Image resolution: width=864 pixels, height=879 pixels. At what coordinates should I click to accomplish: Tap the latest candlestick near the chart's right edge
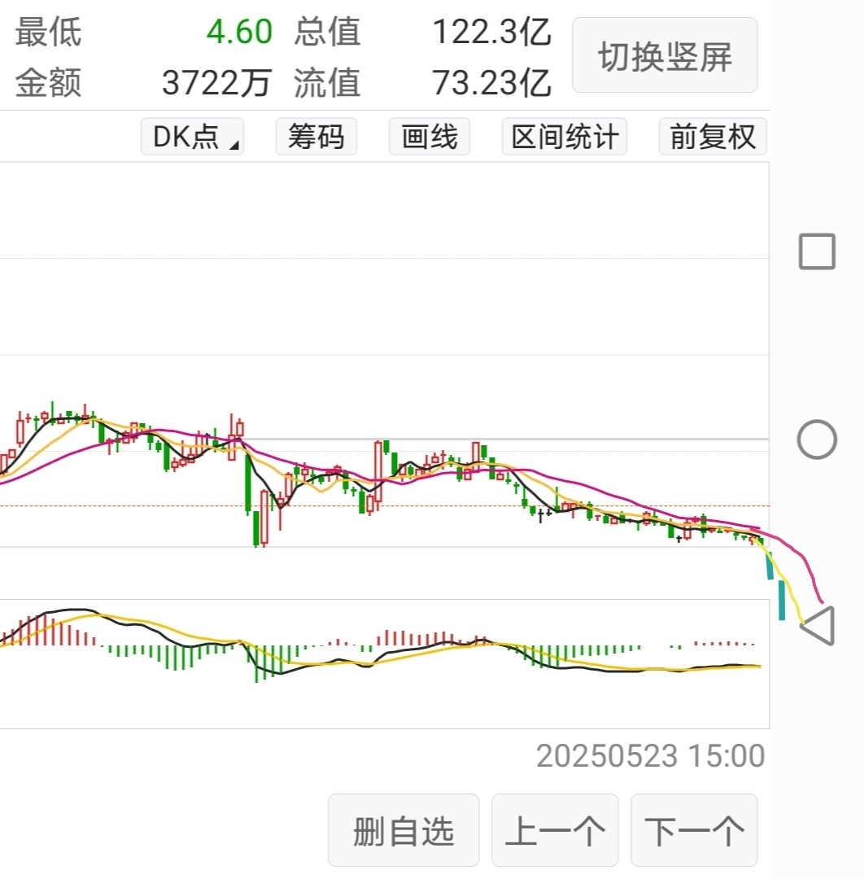[760, 540]
